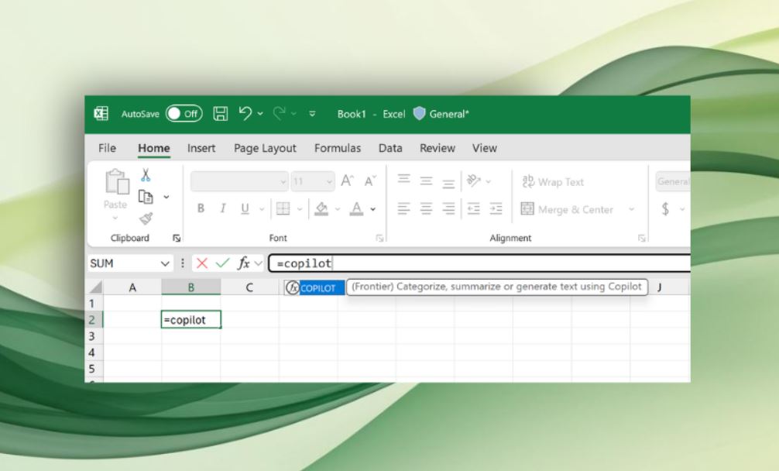Click the Increase Font Size icon
Image resolution: width=779 pixels, height=471 pixels.
point(345,180)
